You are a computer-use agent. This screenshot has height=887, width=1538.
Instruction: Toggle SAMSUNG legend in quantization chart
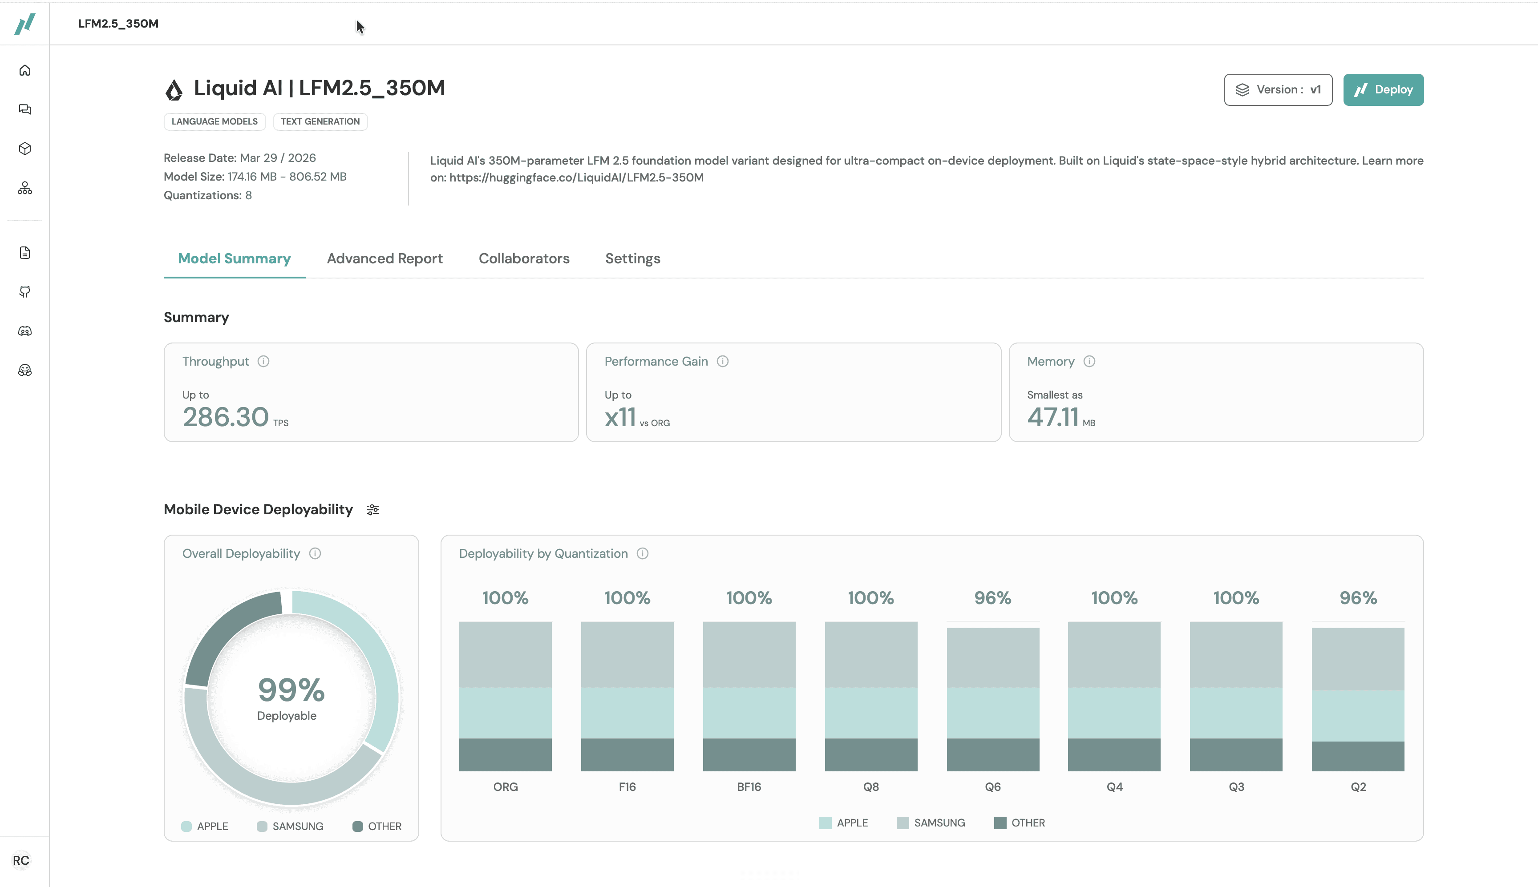pos(931,823)
